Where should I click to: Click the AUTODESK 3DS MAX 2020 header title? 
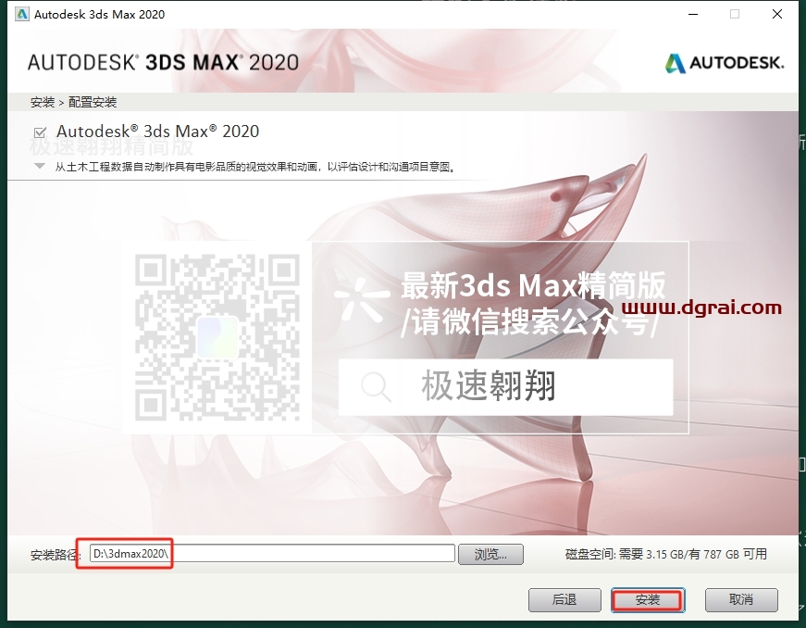(x=163, y=62)
